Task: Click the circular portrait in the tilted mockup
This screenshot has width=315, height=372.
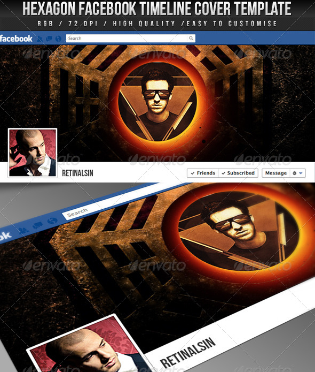Action: click(x=238, y=231)
